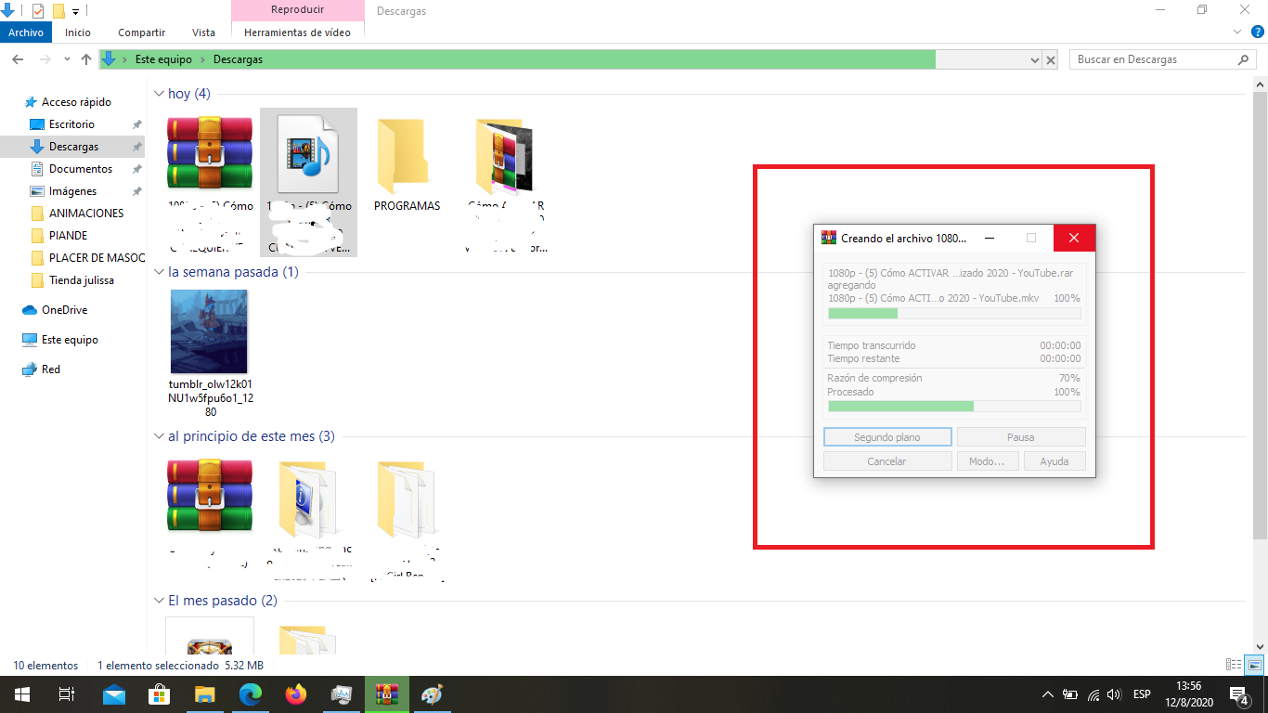Click the Procesado total progress bar
The image size is (1268, 713).
pyautogui.click(x=954, y=407)
